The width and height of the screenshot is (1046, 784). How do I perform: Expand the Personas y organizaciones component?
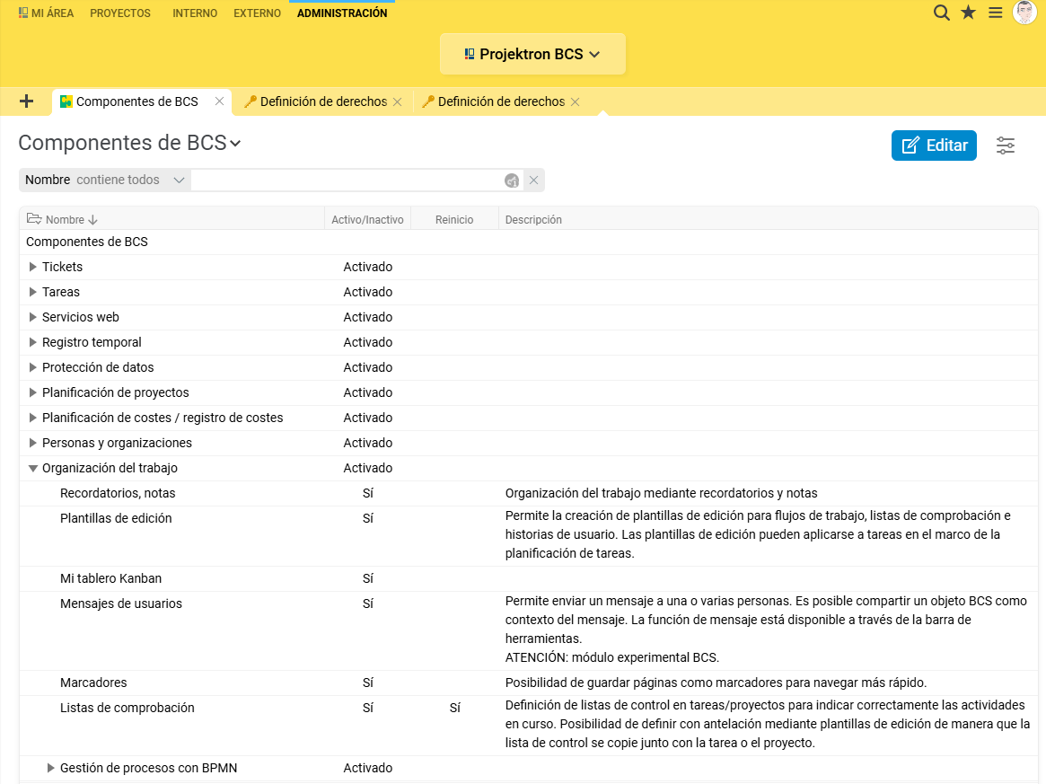coord(32,443)
